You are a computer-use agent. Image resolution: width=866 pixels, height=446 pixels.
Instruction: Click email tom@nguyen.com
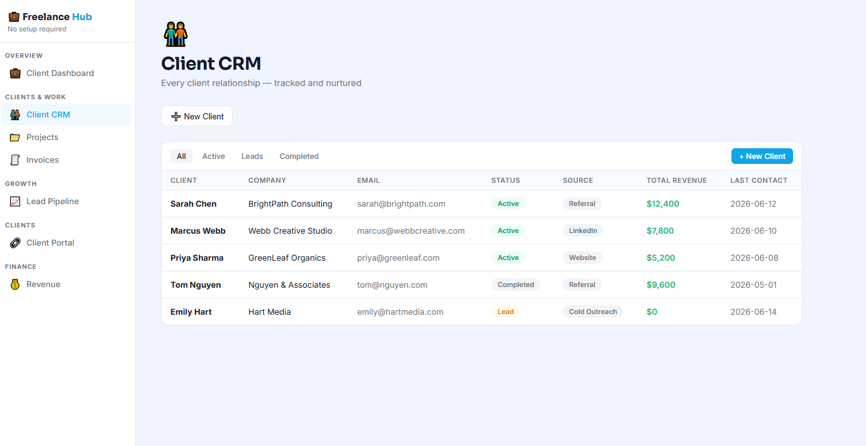pos(392,285)
